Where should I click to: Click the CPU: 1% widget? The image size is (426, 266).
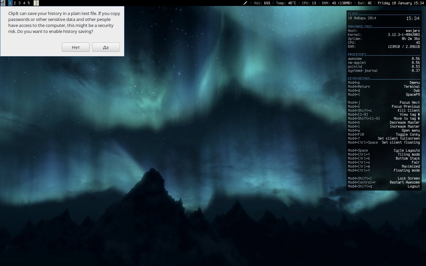tap(309, 3)
